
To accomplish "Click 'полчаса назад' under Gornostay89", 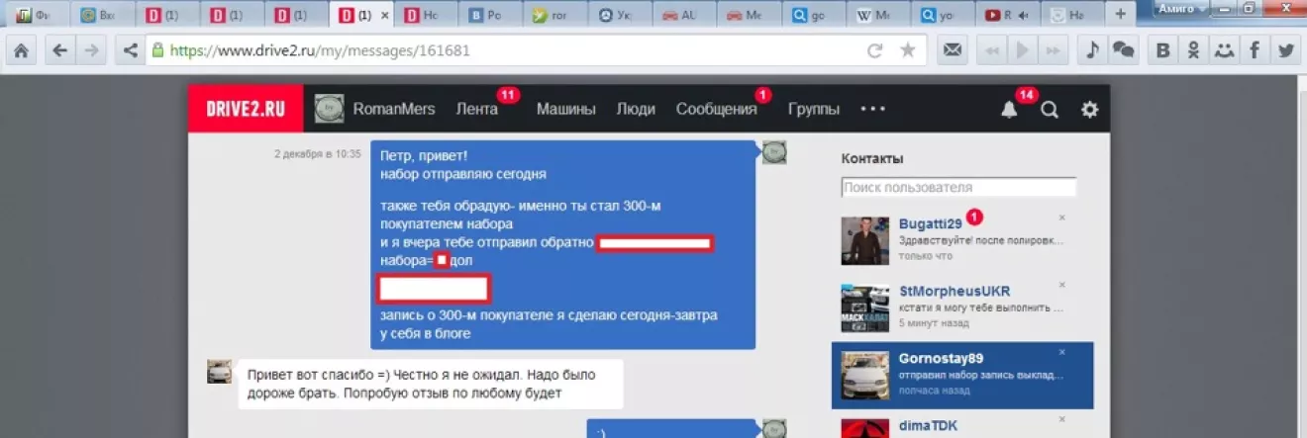I will [934, 392].
